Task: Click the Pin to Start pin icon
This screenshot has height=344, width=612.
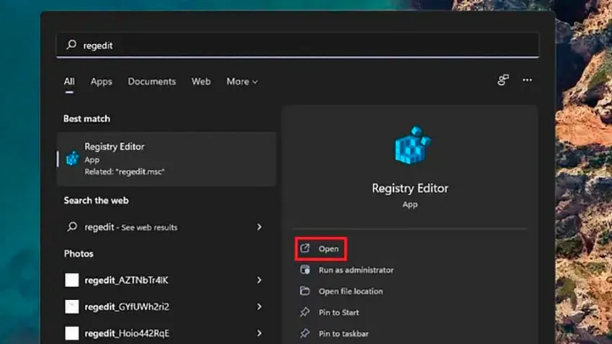Action: click(x=305, y=312)
